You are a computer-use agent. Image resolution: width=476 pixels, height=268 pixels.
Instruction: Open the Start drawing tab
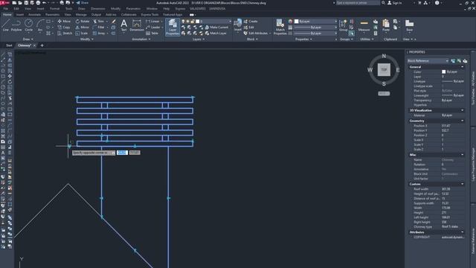coord(9,45)
